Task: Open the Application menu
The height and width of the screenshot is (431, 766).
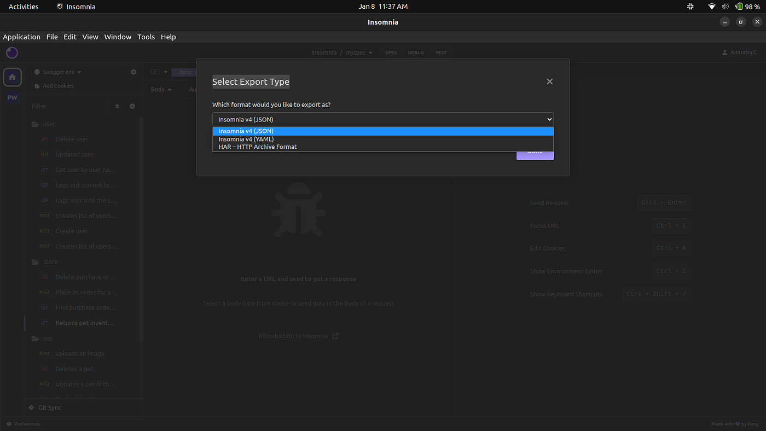Action: pos(22,37)
